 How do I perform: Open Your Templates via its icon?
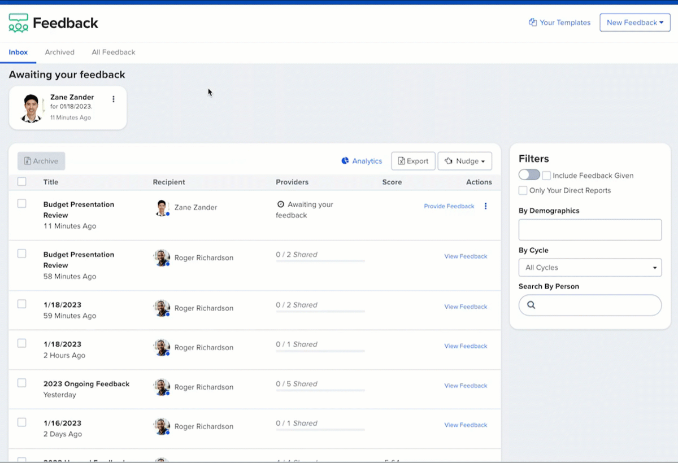tap(532, 23)
